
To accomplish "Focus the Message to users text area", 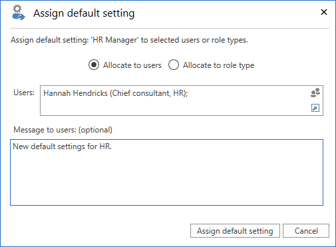I will (x=166, y=172).
